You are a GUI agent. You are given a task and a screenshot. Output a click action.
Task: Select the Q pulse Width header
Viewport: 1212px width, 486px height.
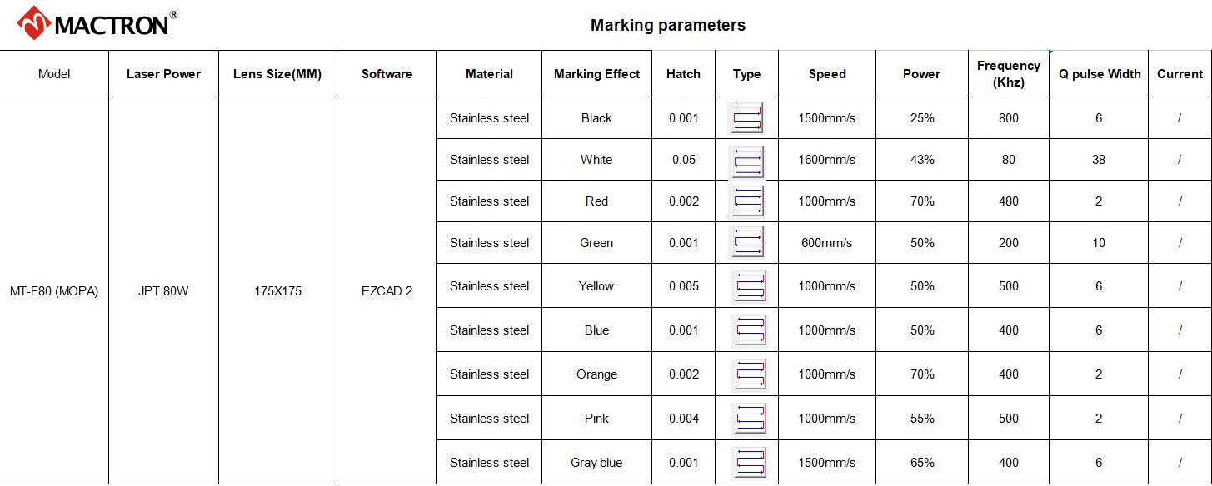[1099, 74]
